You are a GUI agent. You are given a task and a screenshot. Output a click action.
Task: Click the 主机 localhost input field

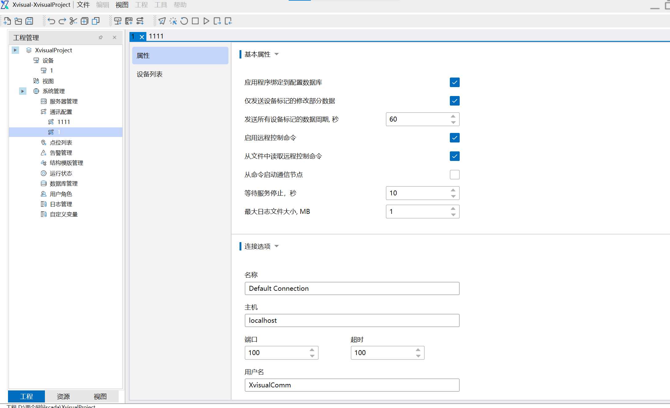coord(352,320)
